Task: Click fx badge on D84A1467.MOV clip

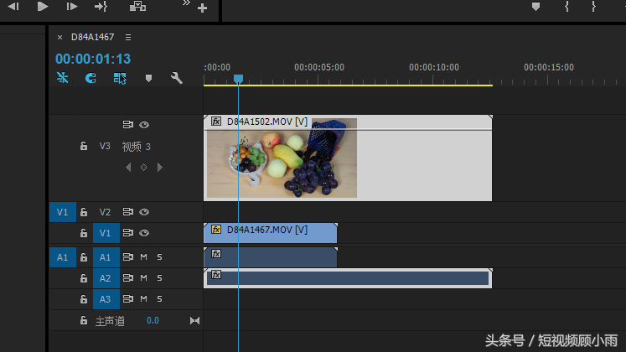Action: click(x=216, y=229)
